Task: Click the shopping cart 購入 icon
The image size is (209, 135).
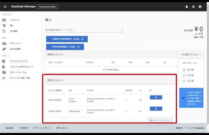Action: tap(4, 25)
